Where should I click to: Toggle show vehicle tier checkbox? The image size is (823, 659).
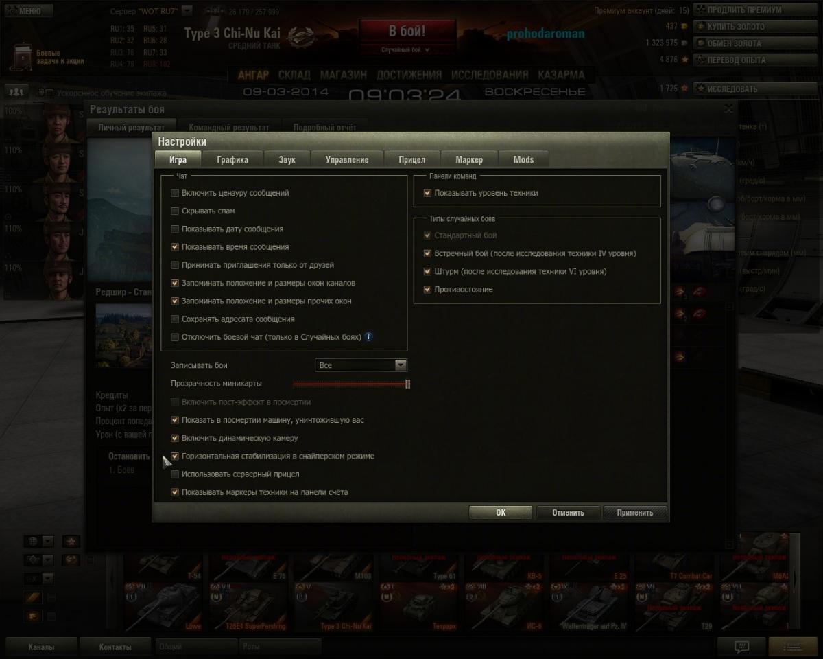tap(427, 194)
